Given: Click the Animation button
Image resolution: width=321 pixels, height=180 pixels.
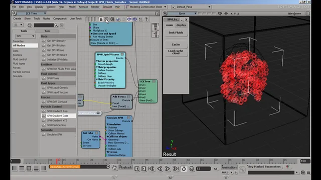Looking at the screenshot, I should click(x=229, y=167).
